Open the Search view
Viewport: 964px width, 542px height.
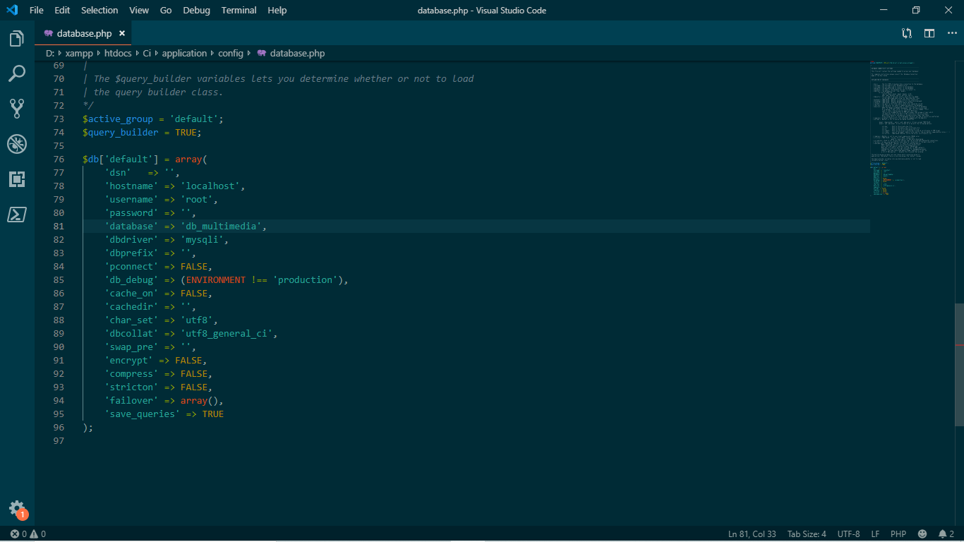[x=17, y=73]
